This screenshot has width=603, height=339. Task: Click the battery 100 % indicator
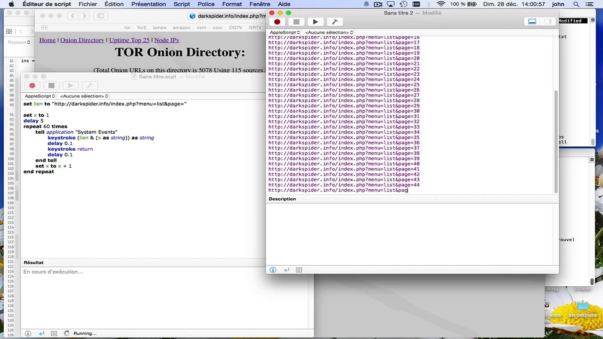coord(464,4)
